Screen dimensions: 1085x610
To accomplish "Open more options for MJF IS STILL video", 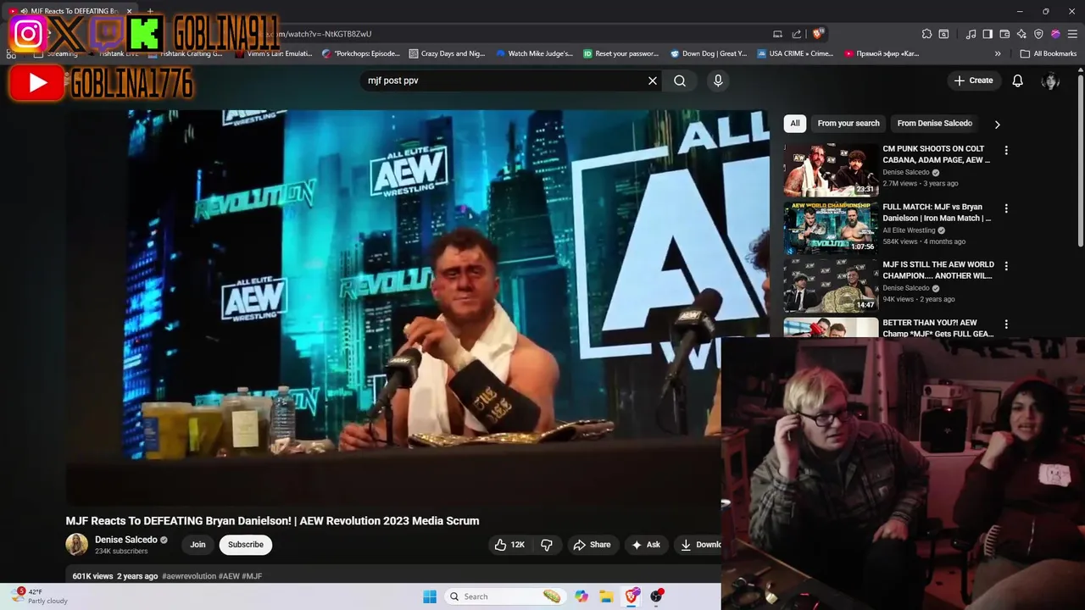I will [x=1006, y=266].
